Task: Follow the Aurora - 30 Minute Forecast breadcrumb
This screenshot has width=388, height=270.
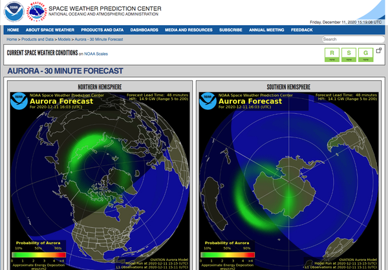Action: pyautogui.click(x=99, y=39)
